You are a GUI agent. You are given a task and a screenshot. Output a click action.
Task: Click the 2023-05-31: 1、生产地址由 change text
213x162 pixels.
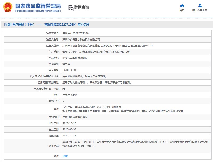135,144
